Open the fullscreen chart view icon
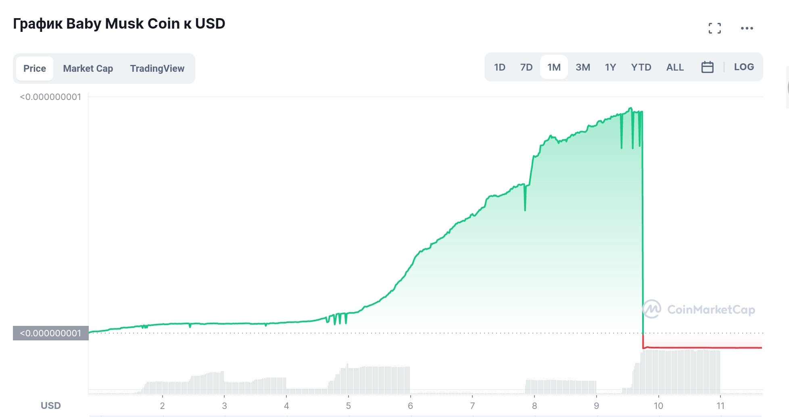 714,28
